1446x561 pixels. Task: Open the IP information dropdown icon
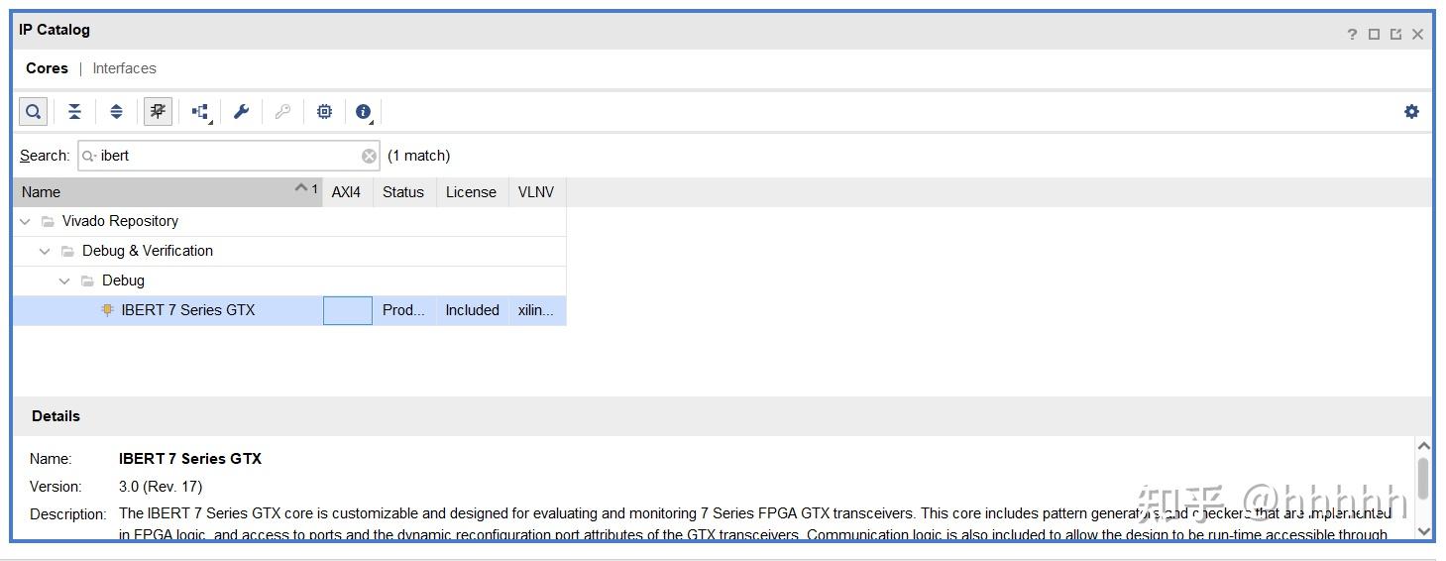pyautogui.click(x=364, y=112)
